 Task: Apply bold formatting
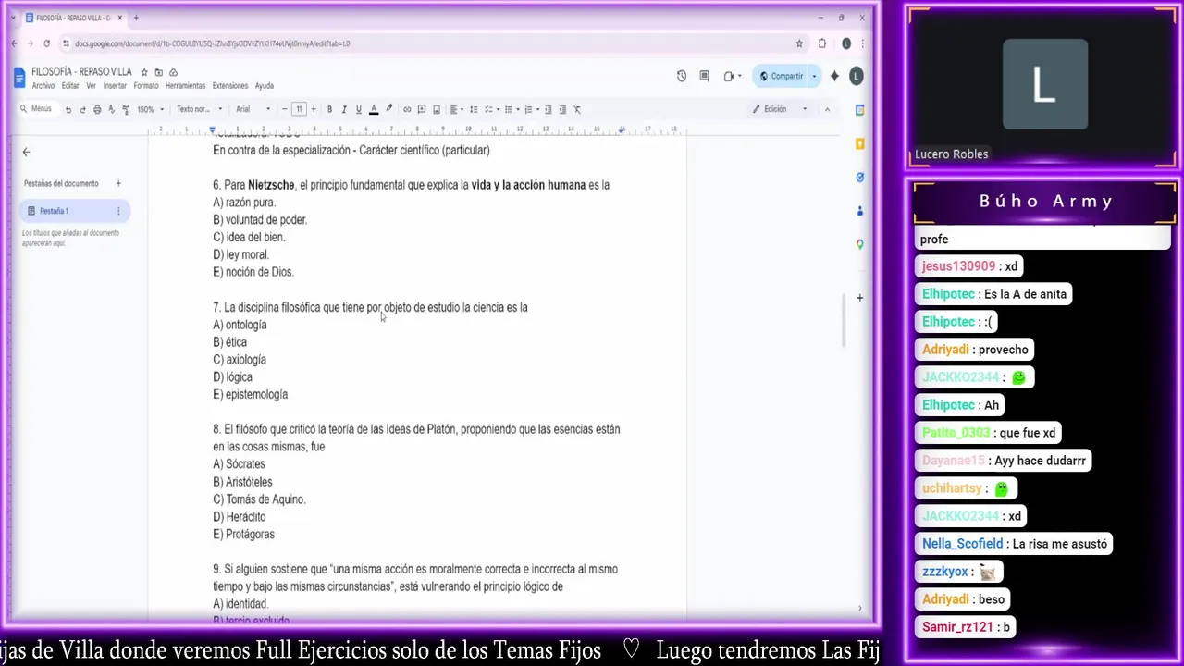(x=329, y=109)
